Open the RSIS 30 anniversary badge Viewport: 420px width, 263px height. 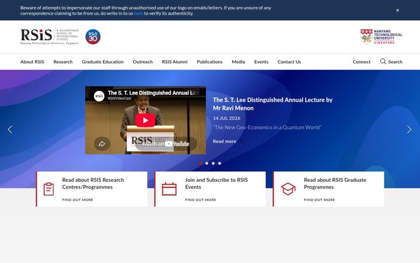coord(93,37)
